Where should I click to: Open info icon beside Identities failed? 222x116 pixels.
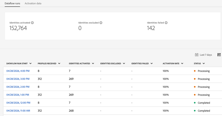coord(166,23)
